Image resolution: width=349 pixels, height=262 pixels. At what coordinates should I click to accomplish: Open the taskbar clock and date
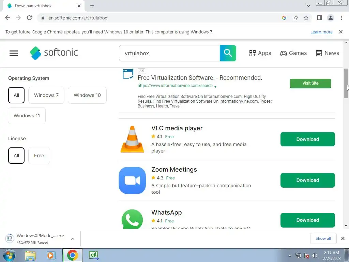(332, 256)
